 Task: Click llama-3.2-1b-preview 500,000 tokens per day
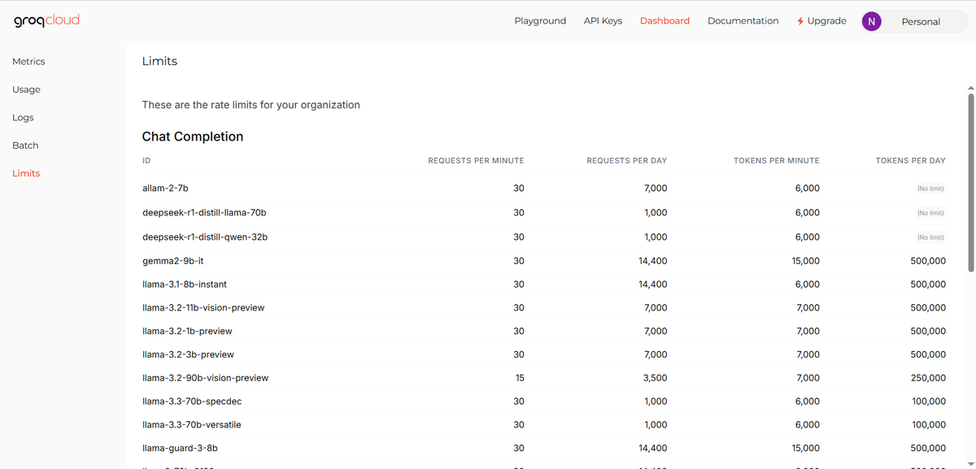pyautogui.click(x=928, y=332)
